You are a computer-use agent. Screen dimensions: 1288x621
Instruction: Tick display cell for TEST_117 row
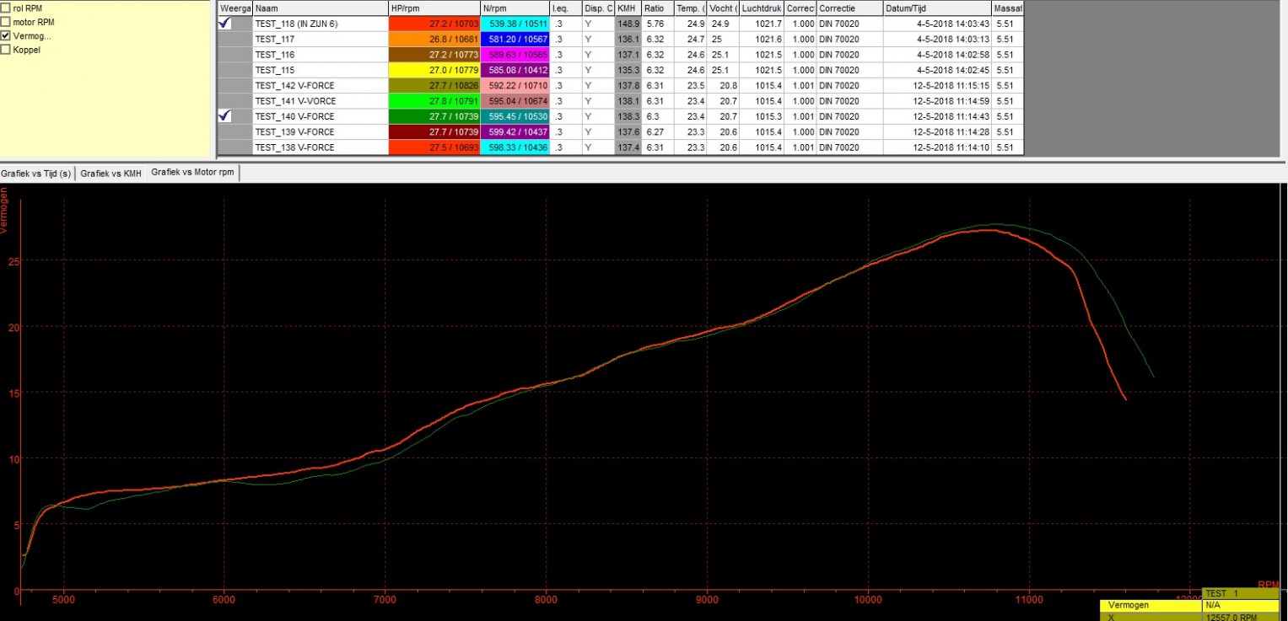point(234,39)
